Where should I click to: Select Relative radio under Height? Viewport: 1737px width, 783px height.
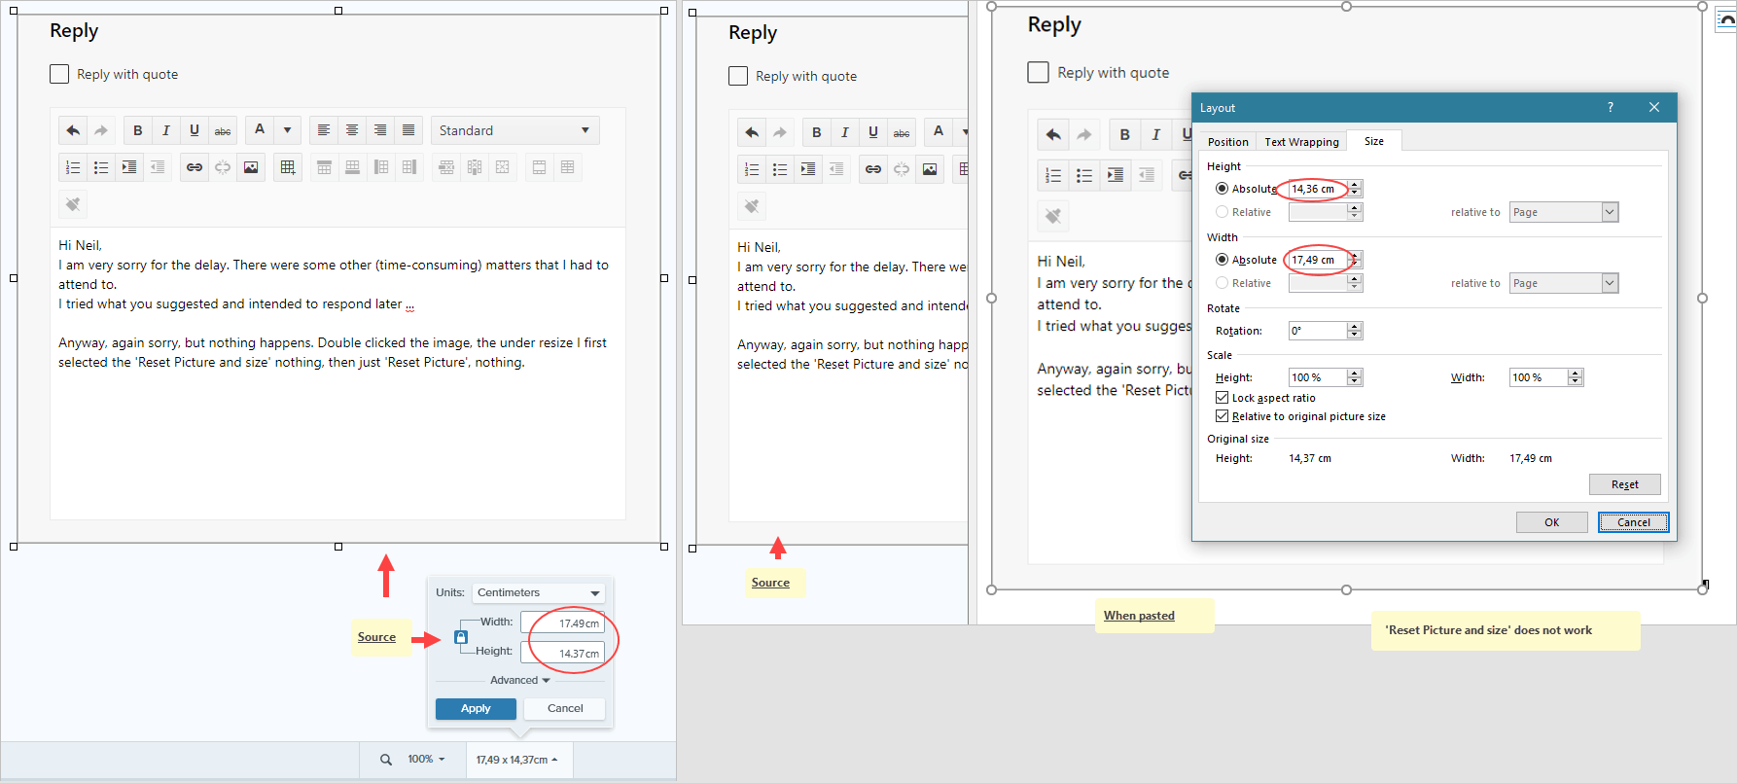pyautogui.click(x=1222, y=212)
